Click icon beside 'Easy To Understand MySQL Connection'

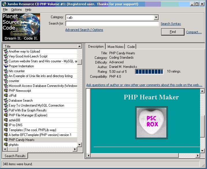point(6,105)
